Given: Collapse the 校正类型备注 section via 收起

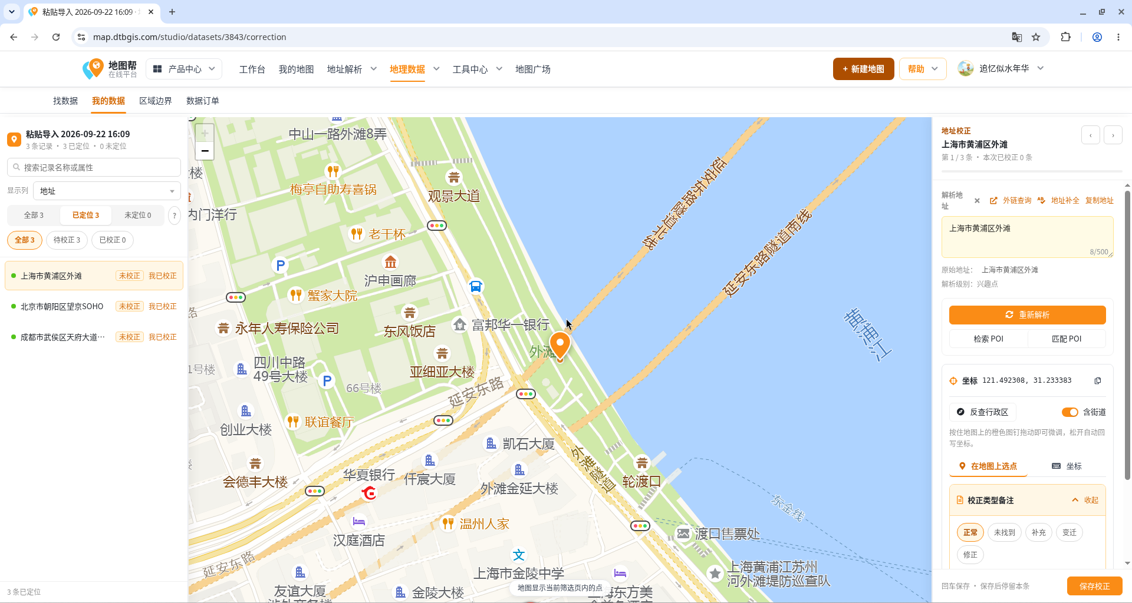Looking at the screenshot, I should pyautogui.click(x=1085, y=500).
